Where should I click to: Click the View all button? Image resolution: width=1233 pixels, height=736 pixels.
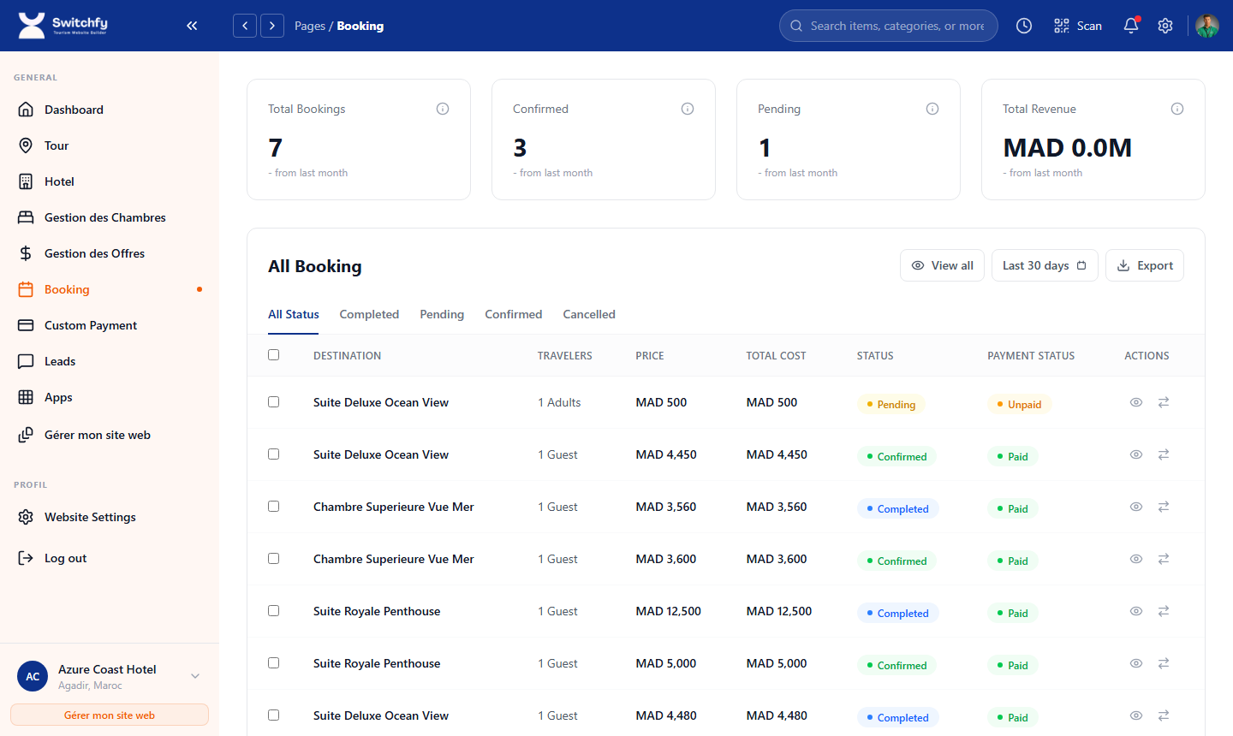pyautogui.click(x=942, y=265)
